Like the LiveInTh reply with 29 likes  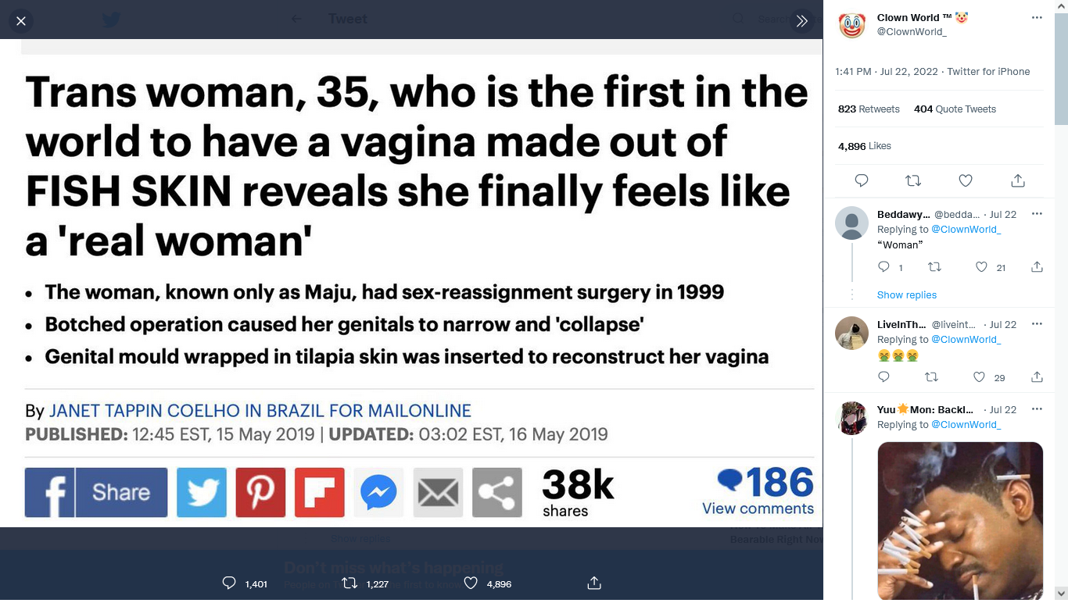click(x=979, y=377)
